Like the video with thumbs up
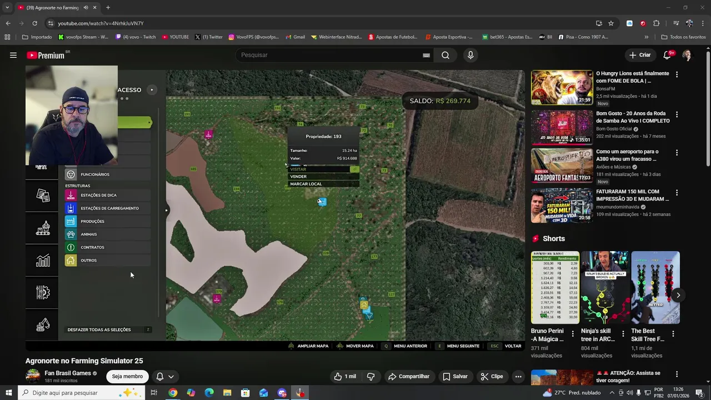The height and width of the screenshot is (400, 711). [x=345, y=376]
